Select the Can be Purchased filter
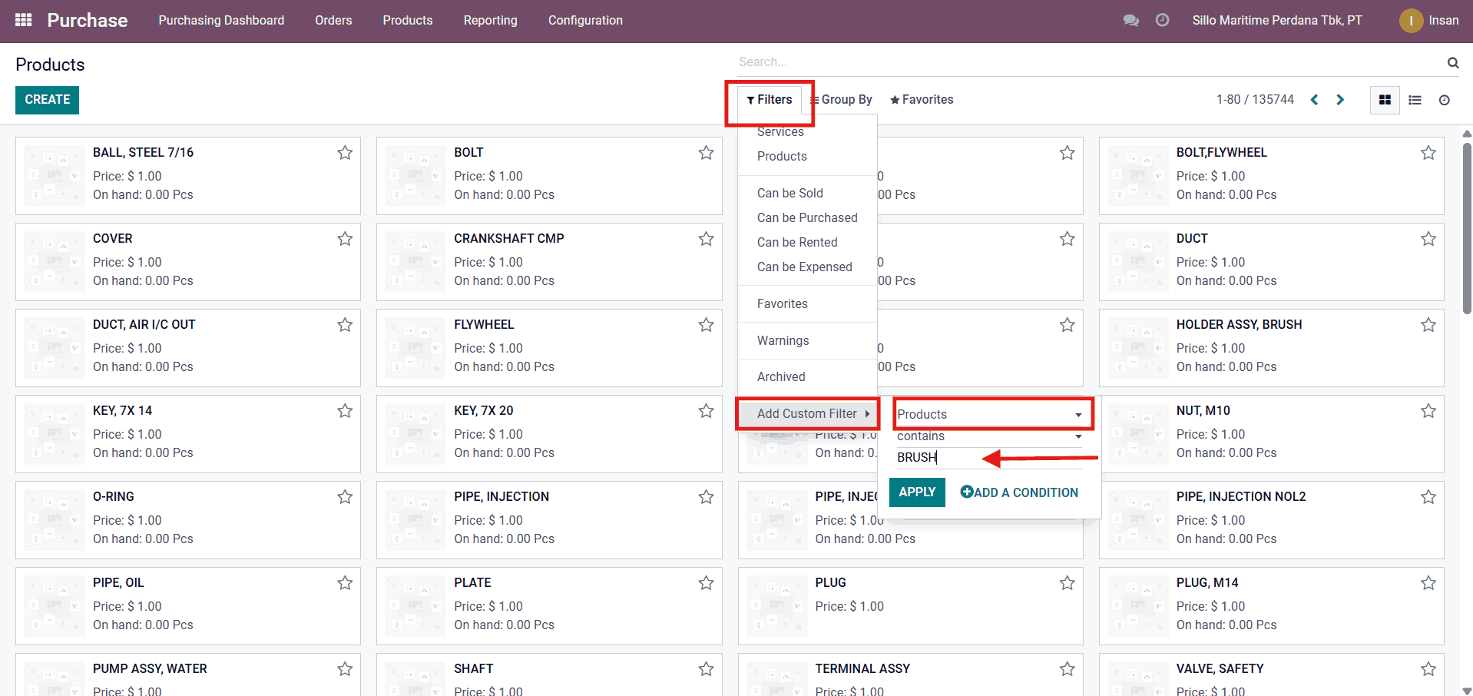 [x=806, y=218]
